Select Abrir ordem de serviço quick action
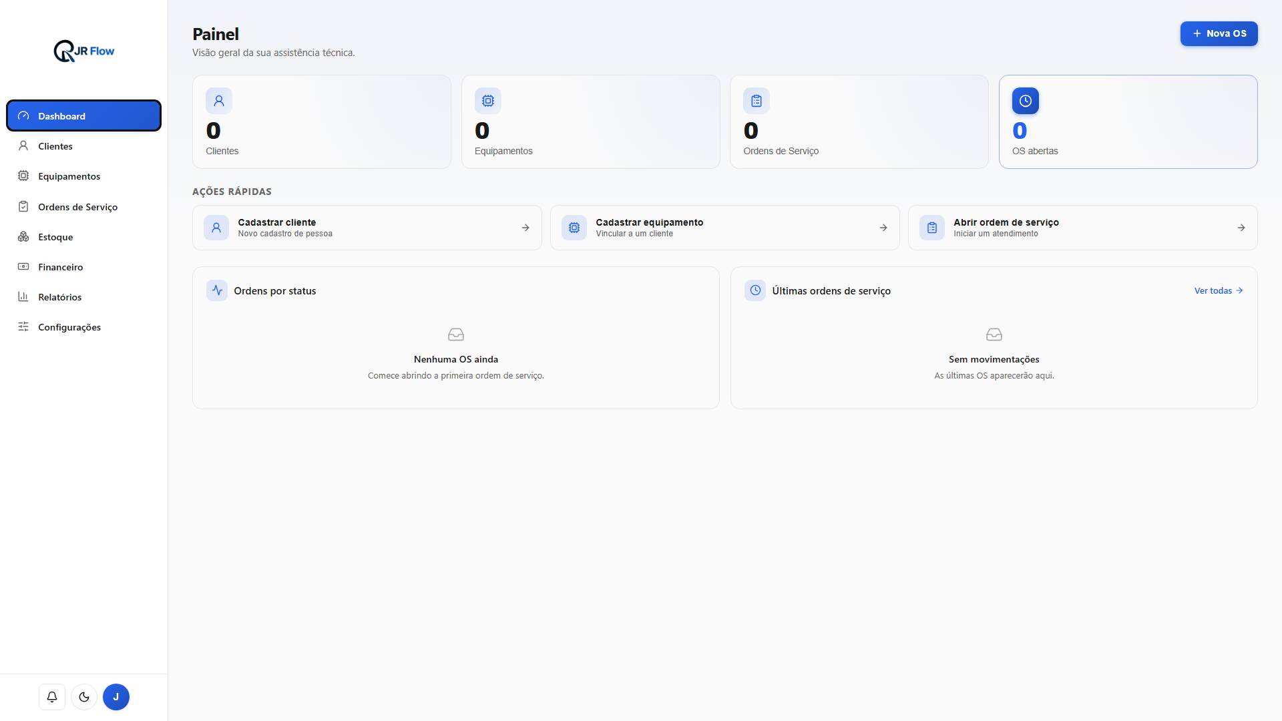Screen dimensions: 1282x721 1082,228
